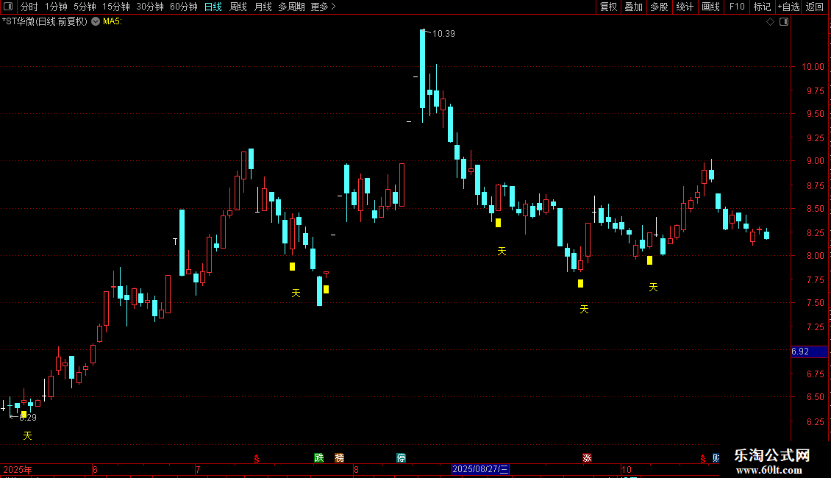Click the 2025/08/27/三 date label

point(480,469)
